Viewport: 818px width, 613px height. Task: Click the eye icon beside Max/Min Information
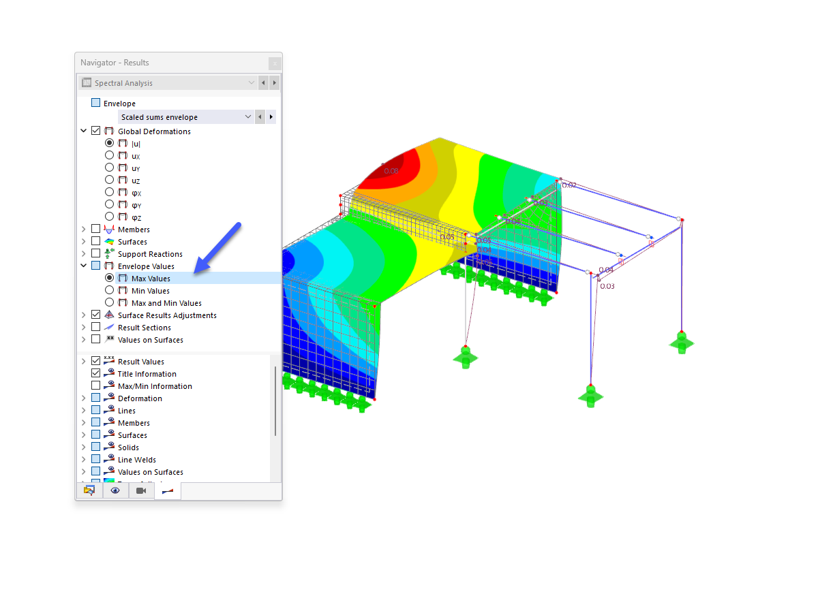[x=109, y=386]
